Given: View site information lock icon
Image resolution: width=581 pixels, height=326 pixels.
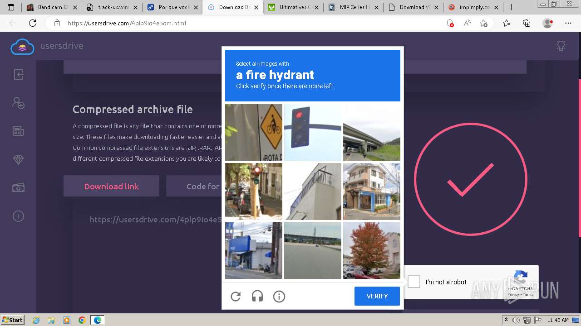Looking at the screenshot, I should point(57,23).
